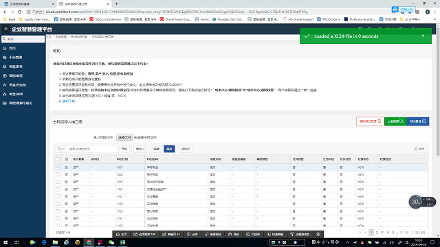
Task: Uncheck the row checkbox for account 1001
Action: tap(58, 167)
